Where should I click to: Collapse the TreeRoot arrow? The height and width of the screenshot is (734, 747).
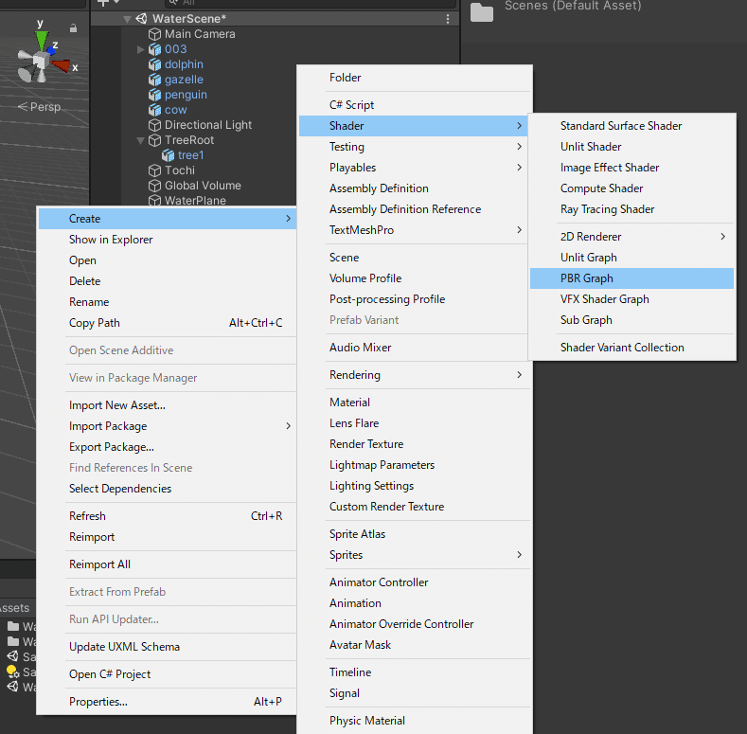140,140
